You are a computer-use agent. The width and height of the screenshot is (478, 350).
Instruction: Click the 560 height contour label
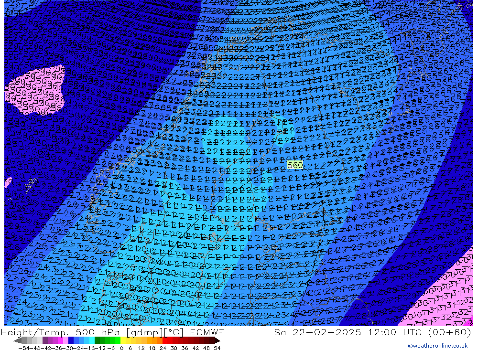point(295,165)
